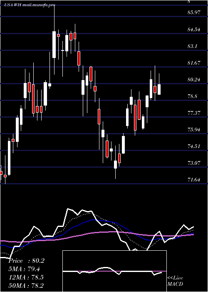Click the 77.37 price axis label
Image resolution: width=208 pixels, height=292 pixels.
tap(194, 113)
